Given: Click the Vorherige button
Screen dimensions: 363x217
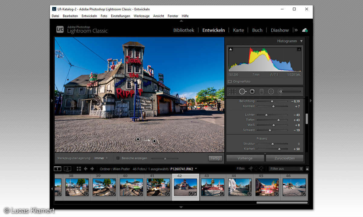Looking at the screenshot, I should [245, 158].
